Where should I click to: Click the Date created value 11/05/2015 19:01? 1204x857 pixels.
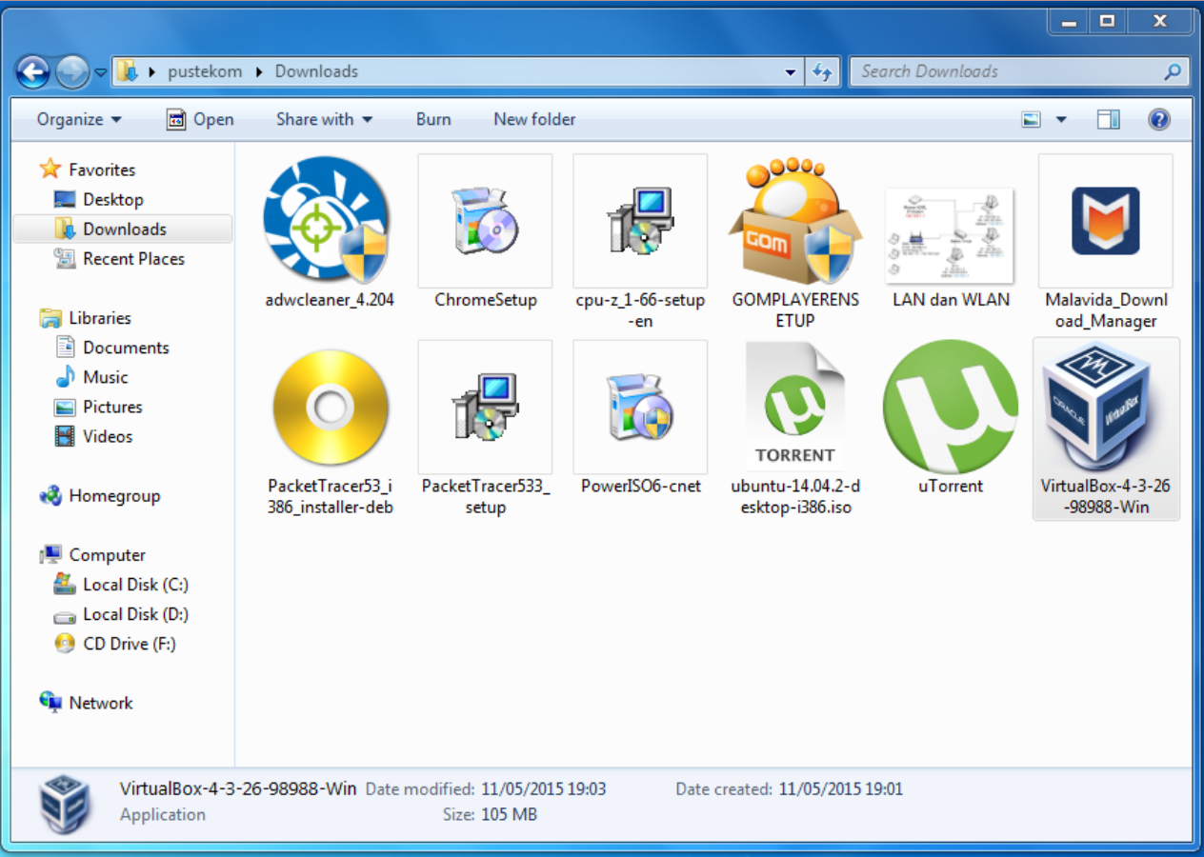pyautogui.click(x=841, y=788)
